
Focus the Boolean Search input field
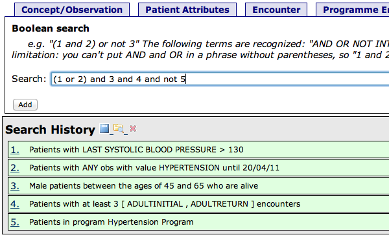click(220, 79)
